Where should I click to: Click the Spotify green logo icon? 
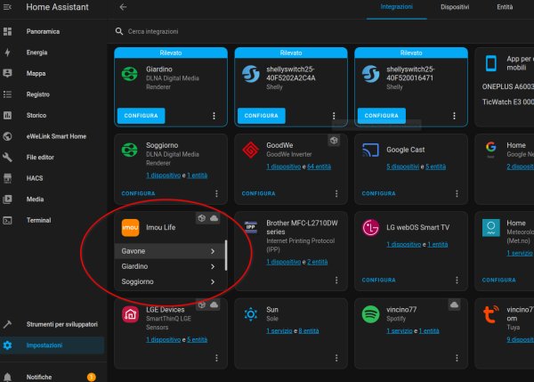tap(370, 314)
